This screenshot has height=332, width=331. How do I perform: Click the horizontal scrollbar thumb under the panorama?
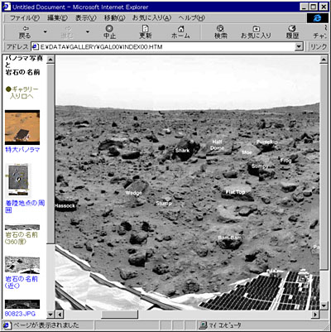(x=119, y=315)
